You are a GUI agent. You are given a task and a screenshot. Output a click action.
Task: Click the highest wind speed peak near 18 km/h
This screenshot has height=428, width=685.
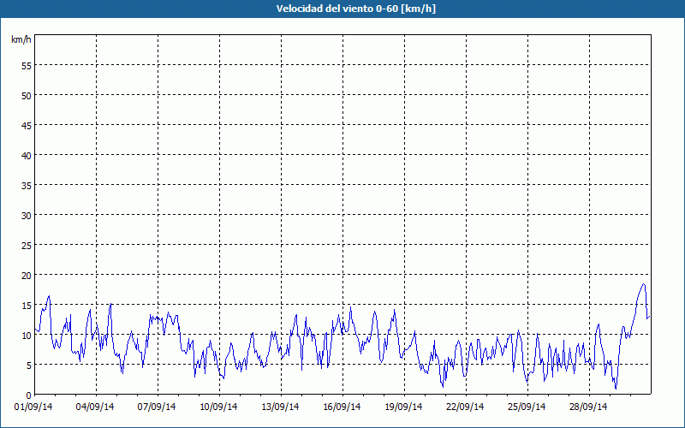tap(643, 284)
